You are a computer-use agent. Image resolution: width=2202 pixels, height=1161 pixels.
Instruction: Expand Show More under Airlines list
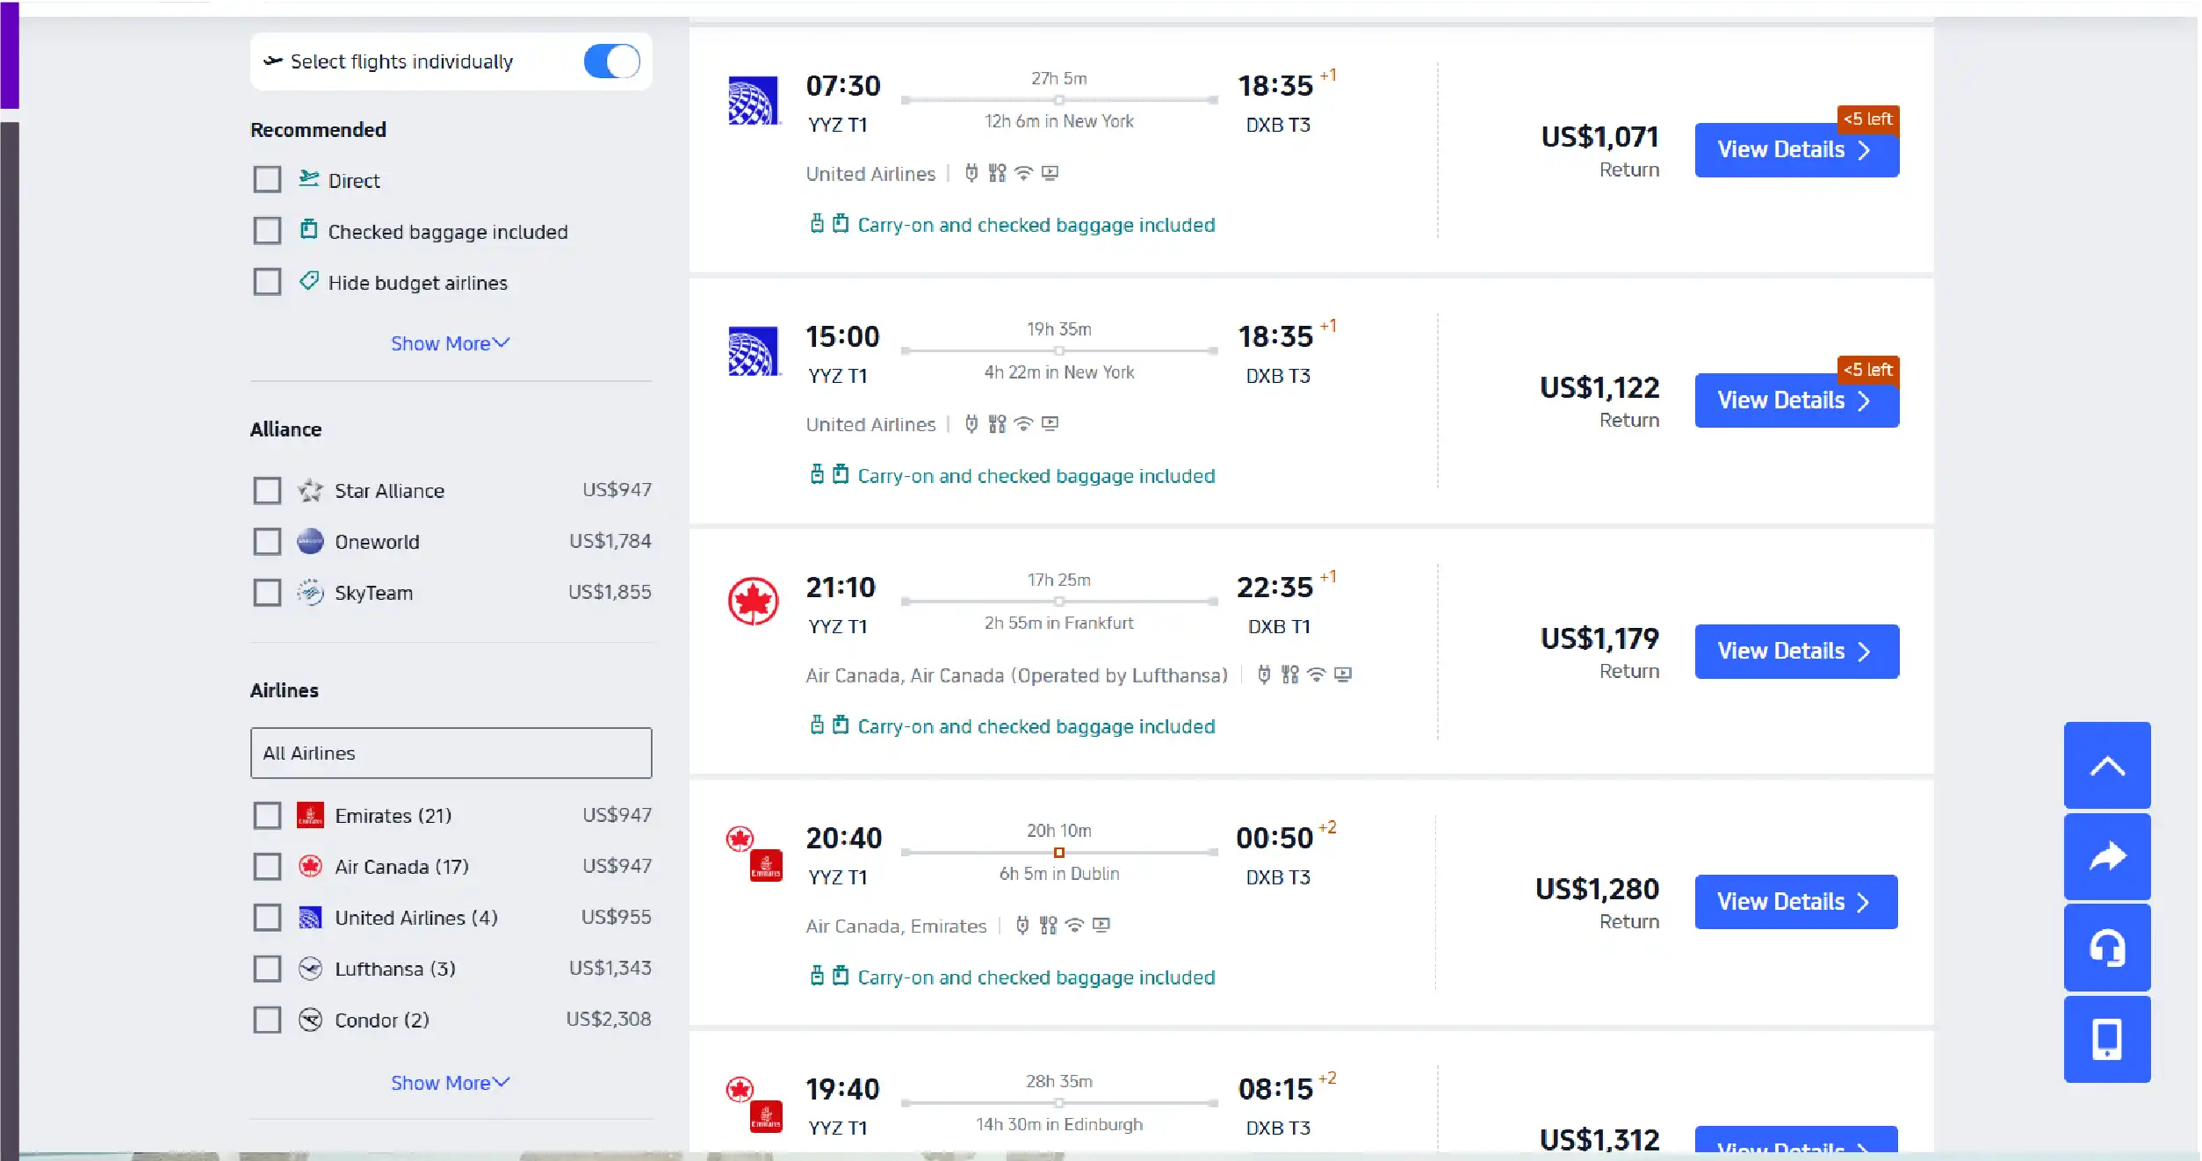(x=450, y=1083)
